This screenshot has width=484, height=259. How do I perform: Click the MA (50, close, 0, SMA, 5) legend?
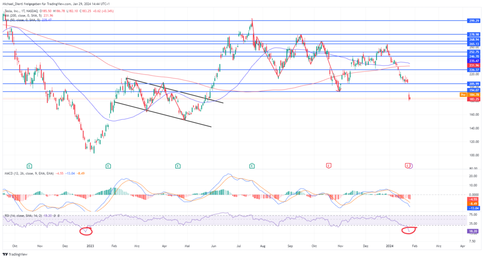[22, 20]
